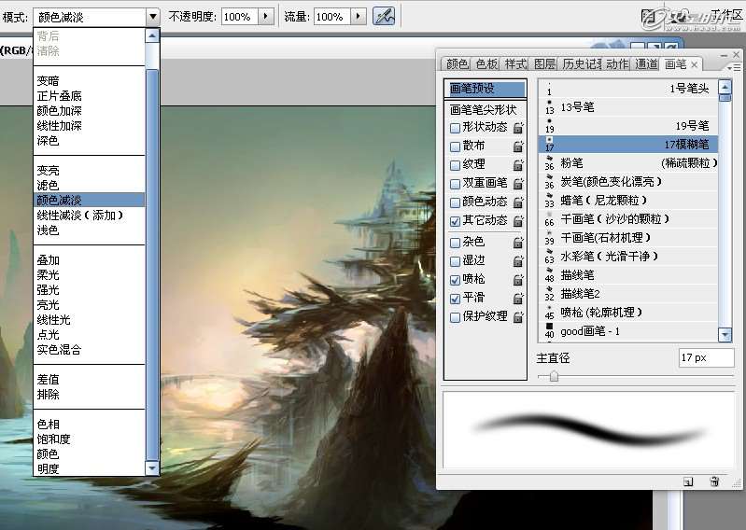The height and width of the screenshot is (530, 746).
Task: Switch to the 通道 tab
Action: click(647, 63)
